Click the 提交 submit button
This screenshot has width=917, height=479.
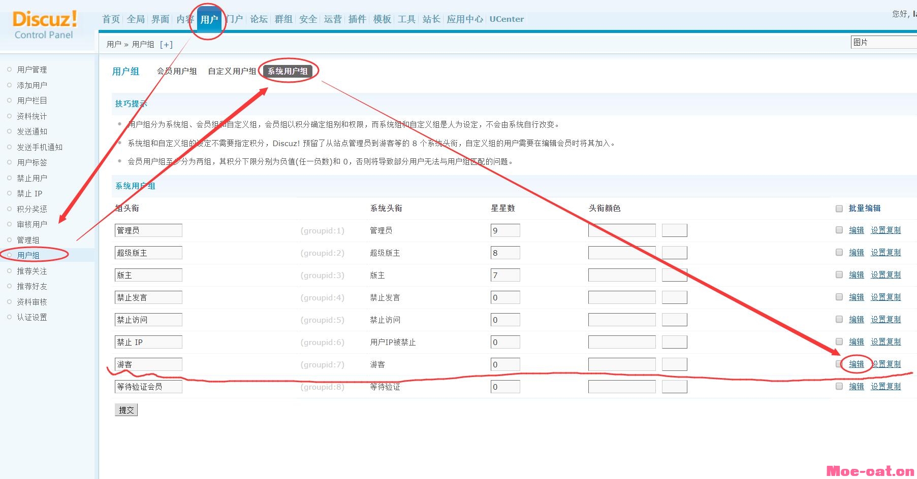point(127,410)
